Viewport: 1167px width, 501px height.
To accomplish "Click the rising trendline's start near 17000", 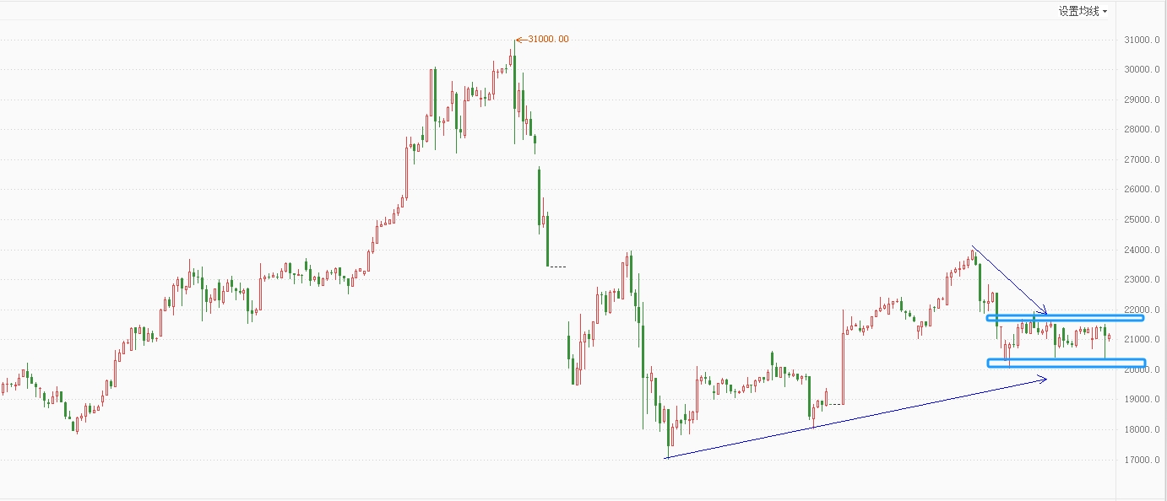I will pyautogui.click(x=666, y=458).
